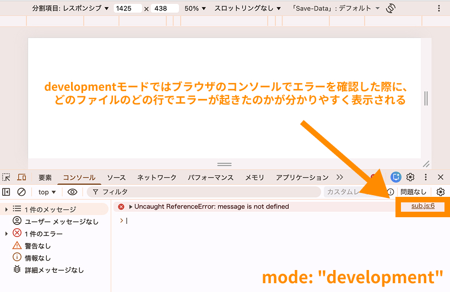
Task: Click the viewport right-edge resize handle
Action: 426,98
